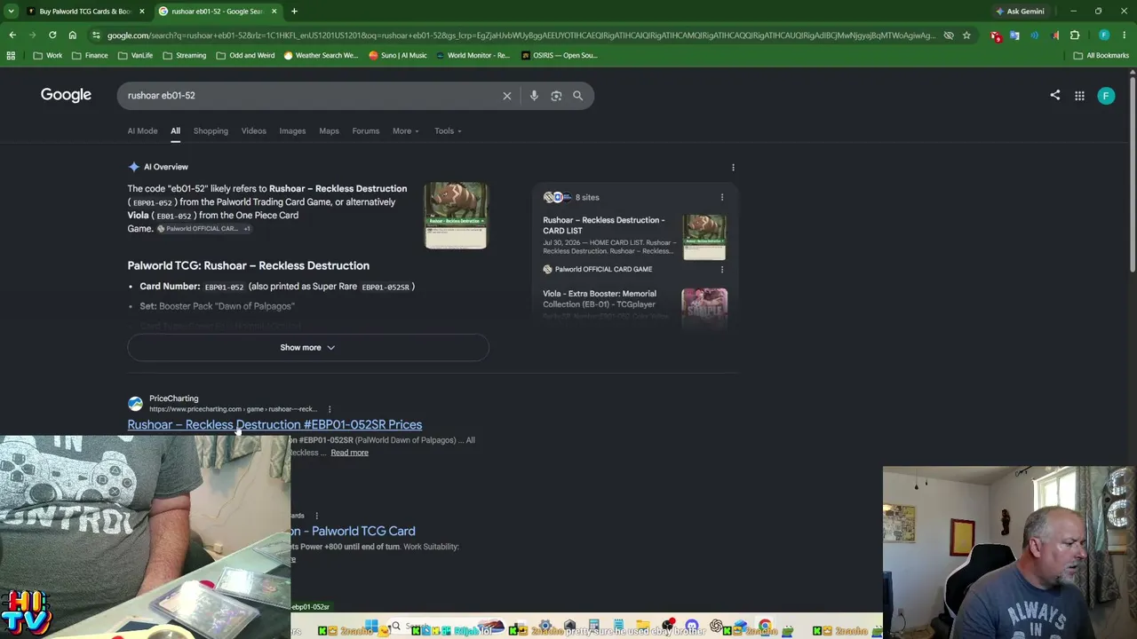The height and width of the screenshot is (639, 1137).
Task: Focus the Google search input field
Action: pos(311,96)
